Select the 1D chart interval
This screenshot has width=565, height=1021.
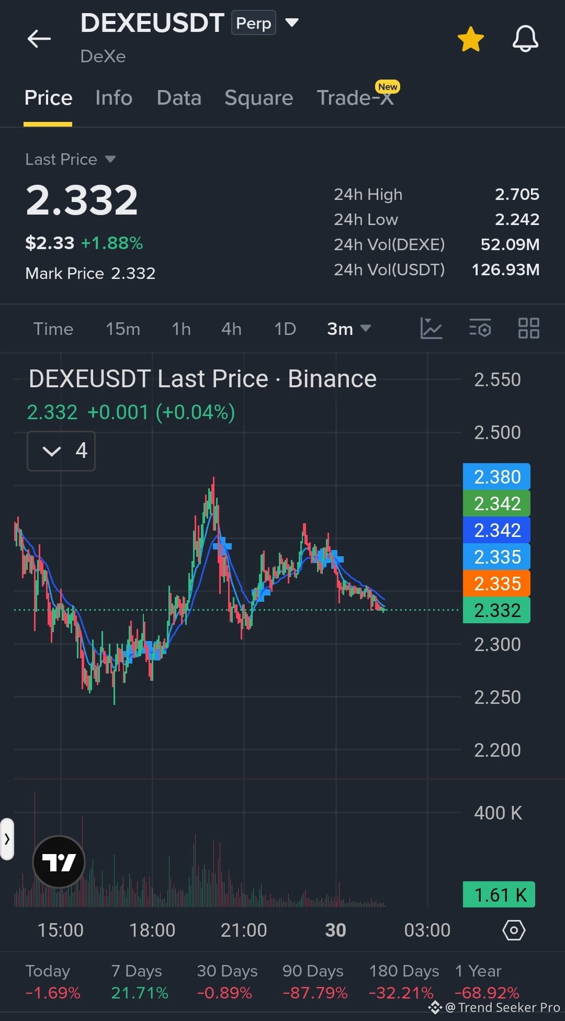[285, 329]
